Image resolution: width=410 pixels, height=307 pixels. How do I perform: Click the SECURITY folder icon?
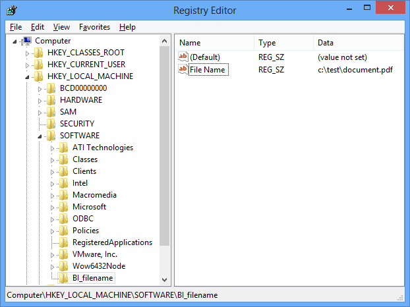(51, 124)
